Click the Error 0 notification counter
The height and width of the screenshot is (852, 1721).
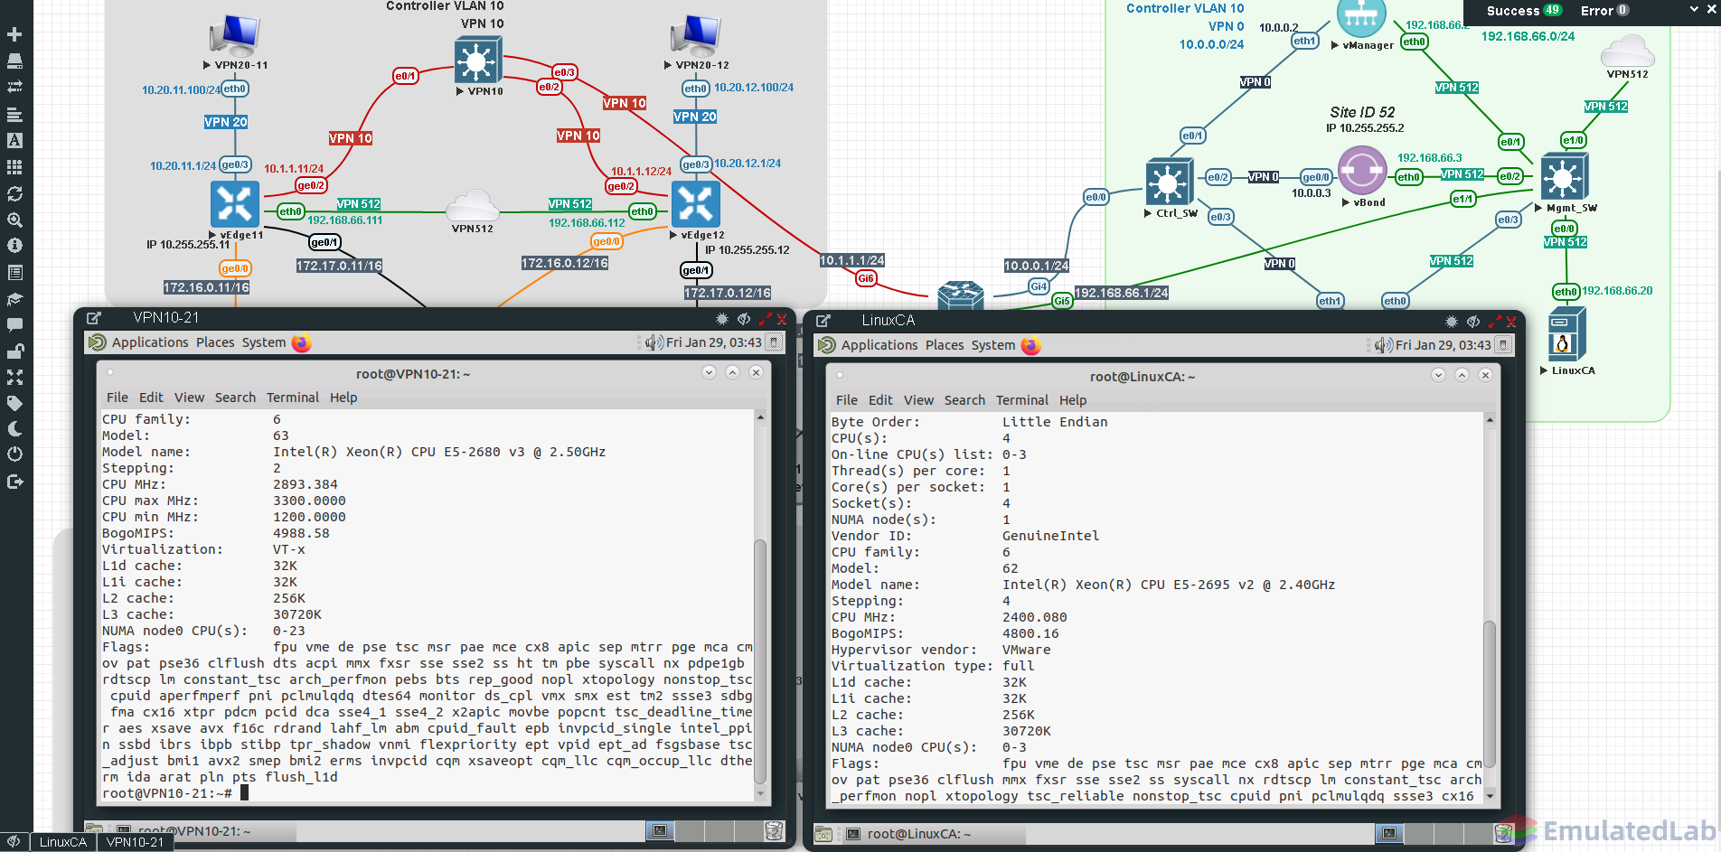pos(1604,11)
